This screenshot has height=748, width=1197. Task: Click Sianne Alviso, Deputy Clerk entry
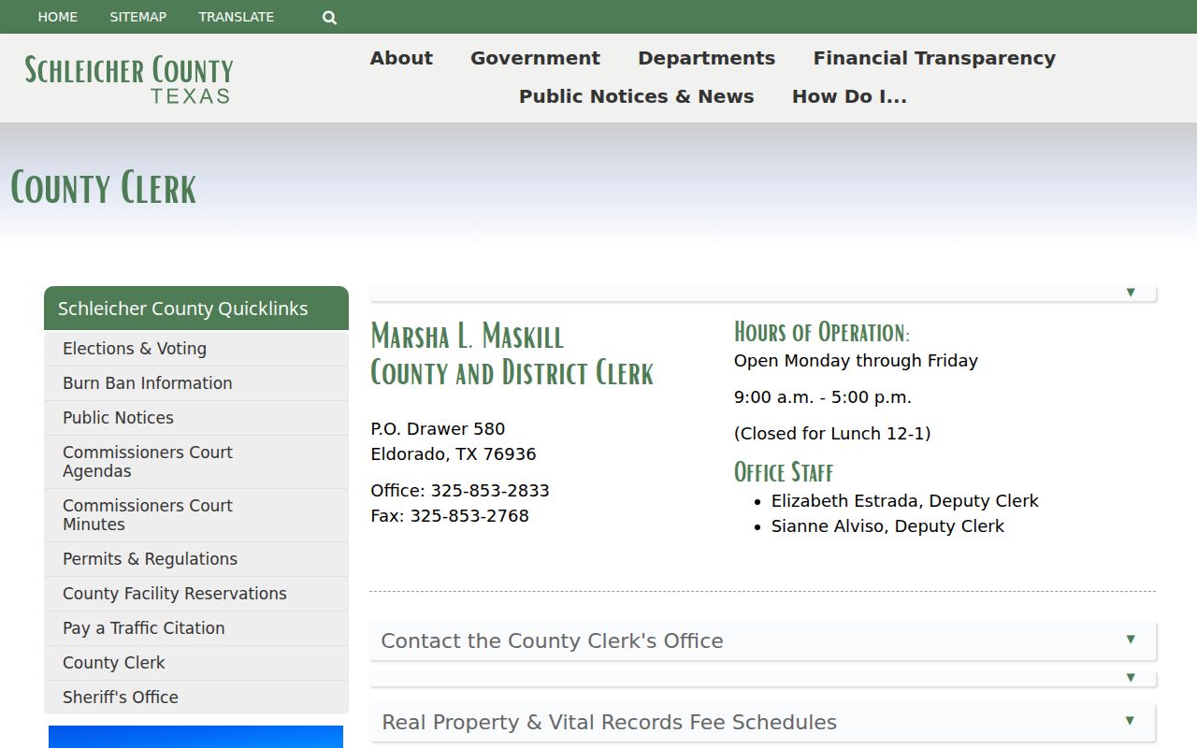point(887,526)
